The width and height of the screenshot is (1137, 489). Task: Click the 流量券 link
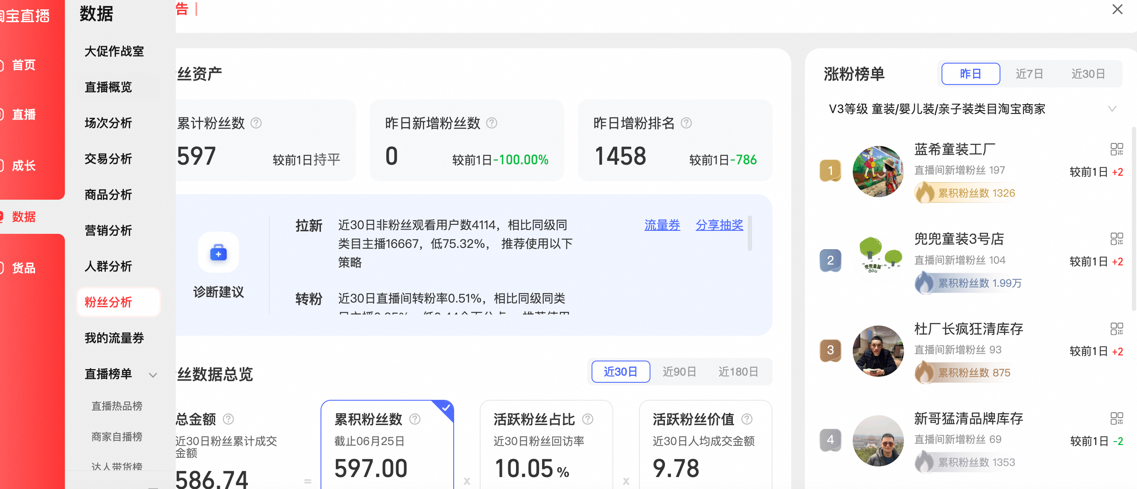click(x=662, y=225)
